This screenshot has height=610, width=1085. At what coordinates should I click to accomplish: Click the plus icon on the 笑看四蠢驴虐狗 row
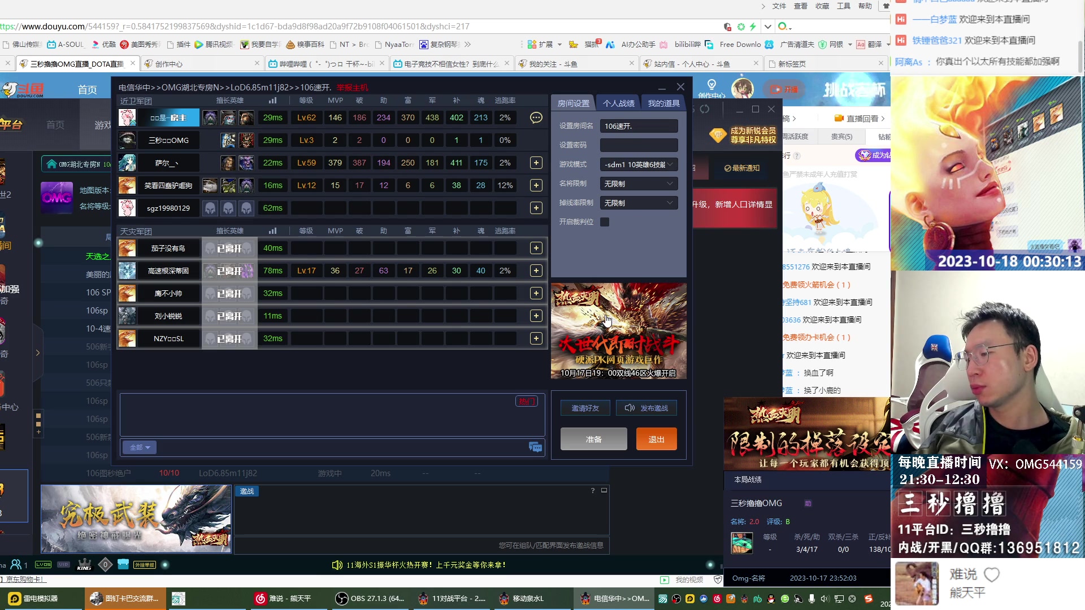(x=536, y=185)
